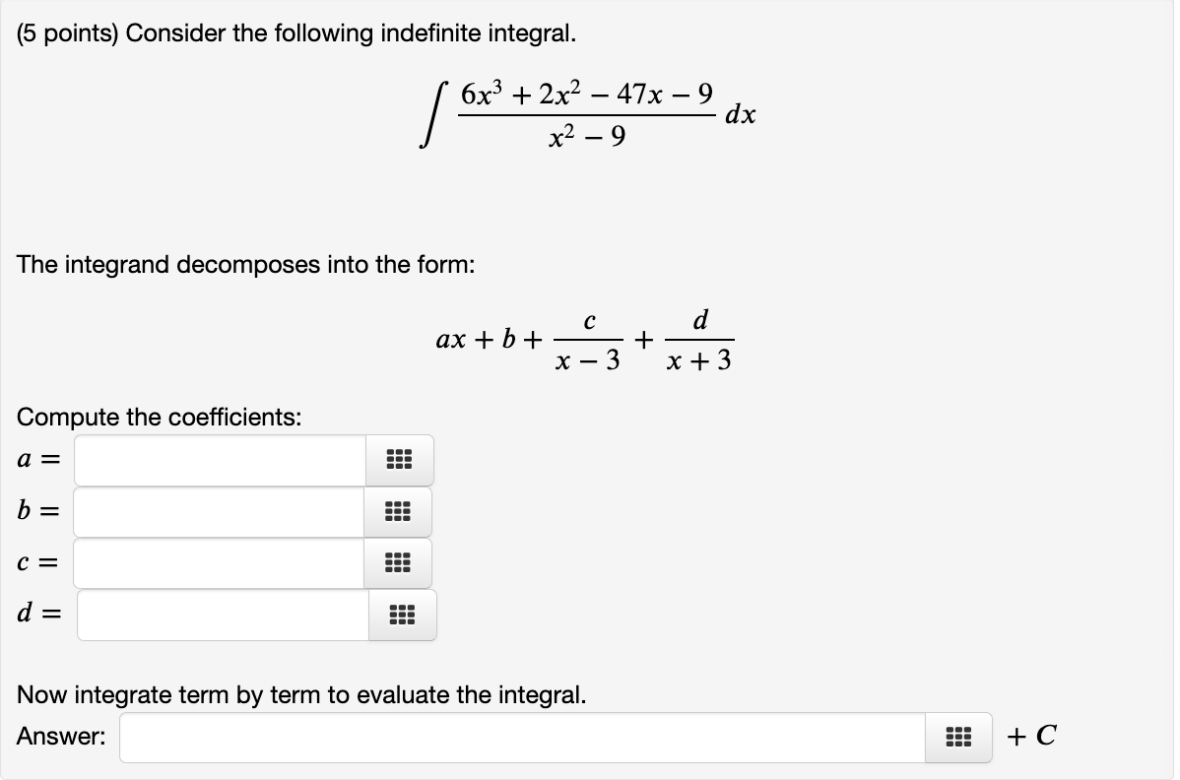Screen dimensions: 1180x780
Task: Open the equation editor for coefficient d
Action: point(400,615)
